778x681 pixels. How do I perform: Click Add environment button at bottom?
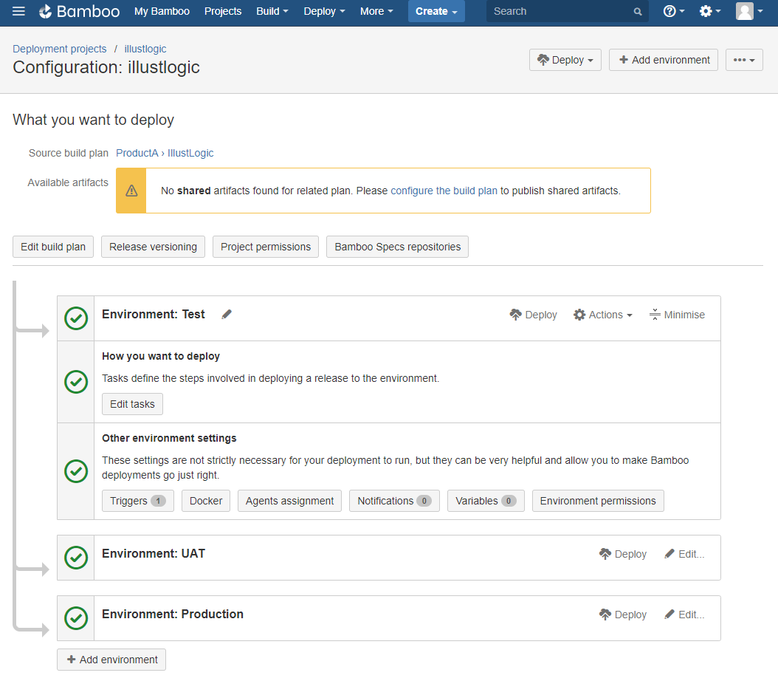(111, 659)
